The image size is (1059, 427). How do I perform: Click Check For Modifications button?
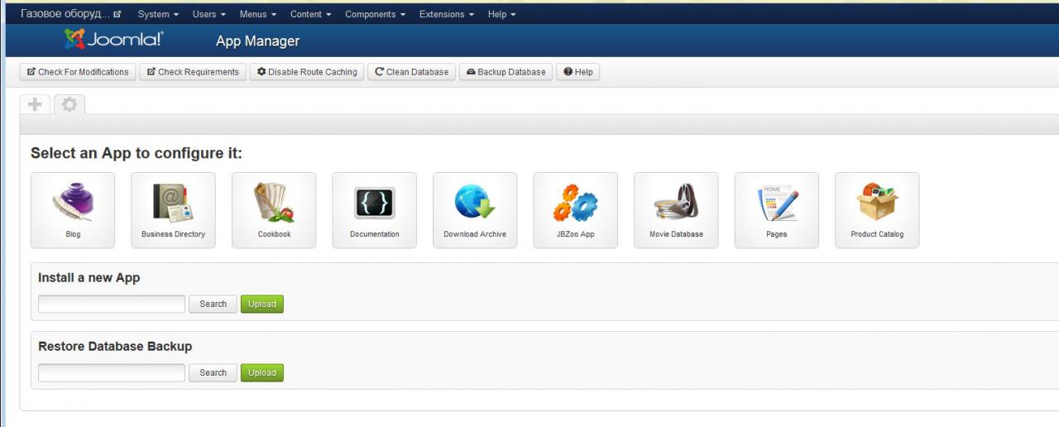pos(78,72)
